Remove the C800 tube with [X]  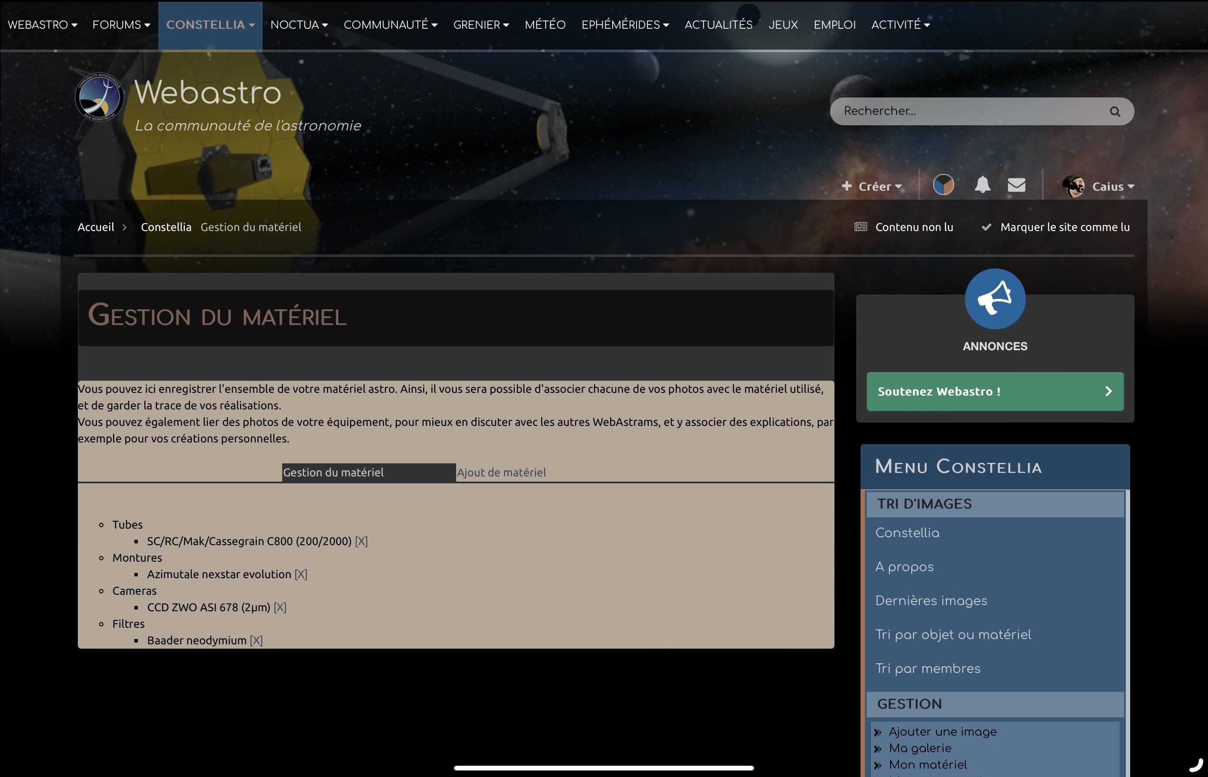click(361, 541)
